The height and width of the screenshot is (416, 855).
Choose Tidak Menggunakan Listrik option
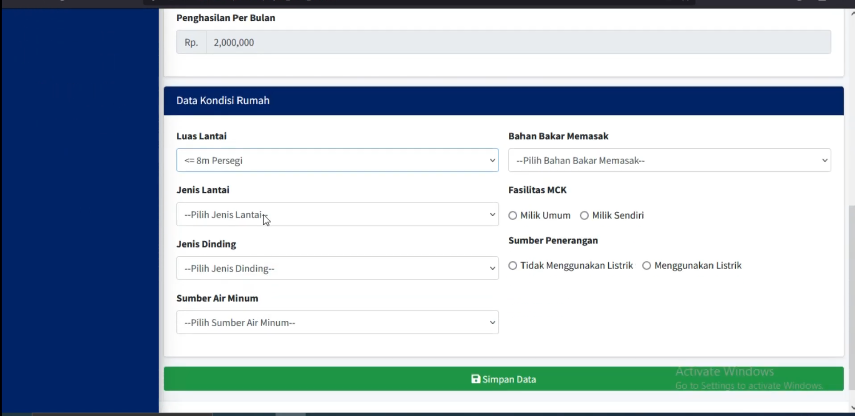tap(513, 266)
